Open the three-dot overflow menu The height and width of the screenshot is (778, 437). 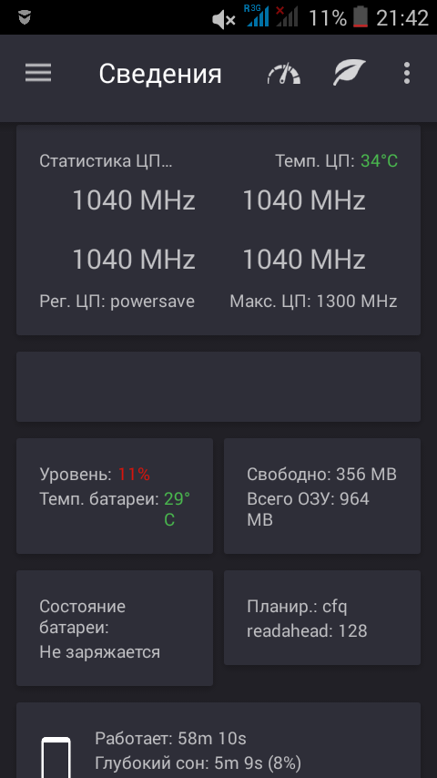point(407,73)
